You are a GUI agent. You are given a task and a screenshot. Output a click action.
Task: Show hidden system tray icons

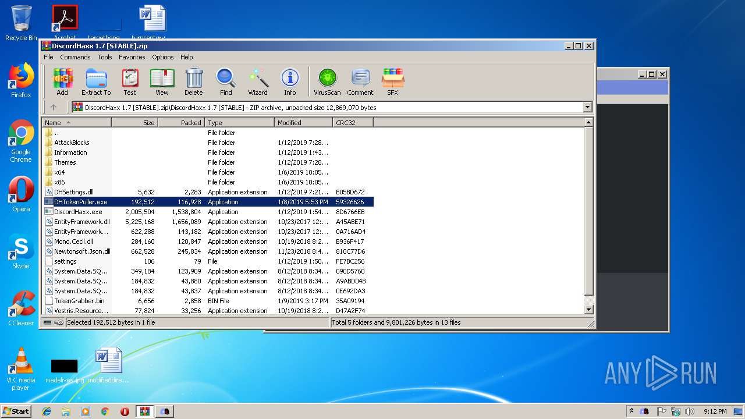point(632,411)
